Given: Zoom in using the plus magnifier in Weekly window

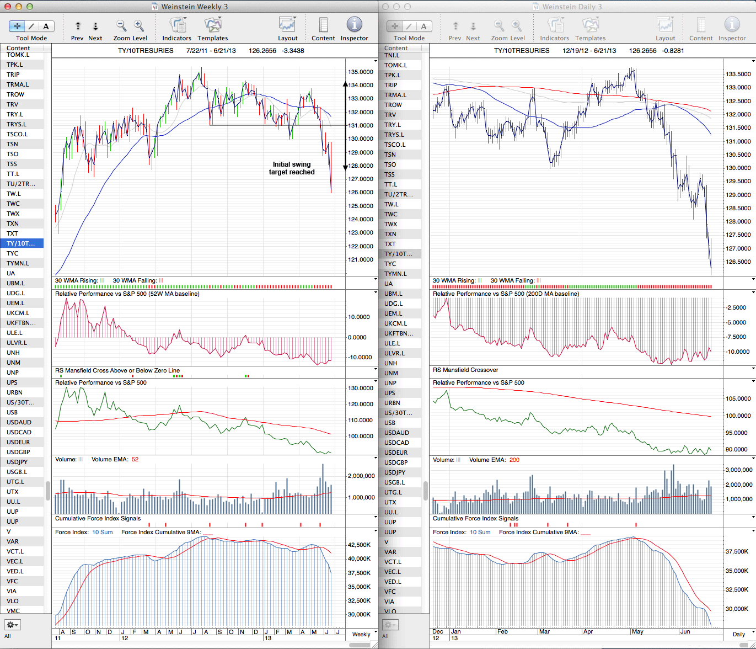Looking at the screenshot, I should pyautogui.click(x=139, y=25).
